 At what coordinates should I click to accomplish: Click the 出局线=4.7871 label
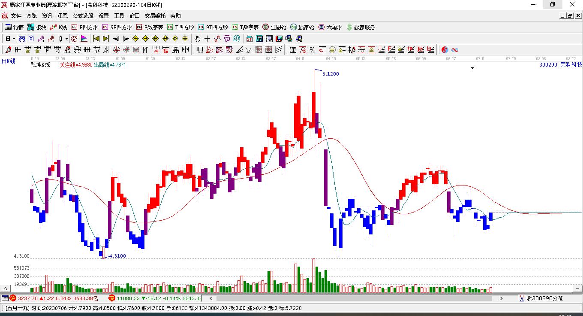pos(110,65)
